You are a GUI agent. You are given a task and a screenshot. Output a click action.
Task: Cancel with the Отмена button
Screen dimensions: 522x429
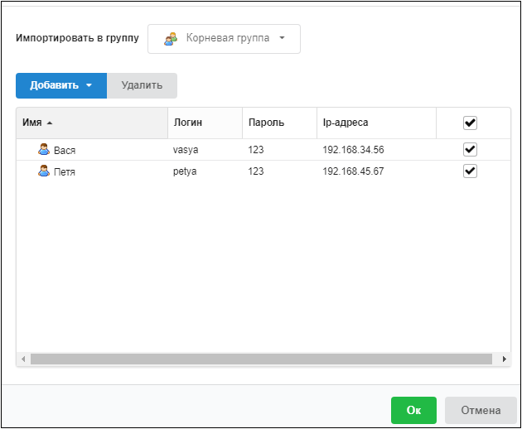pos(481,410)
